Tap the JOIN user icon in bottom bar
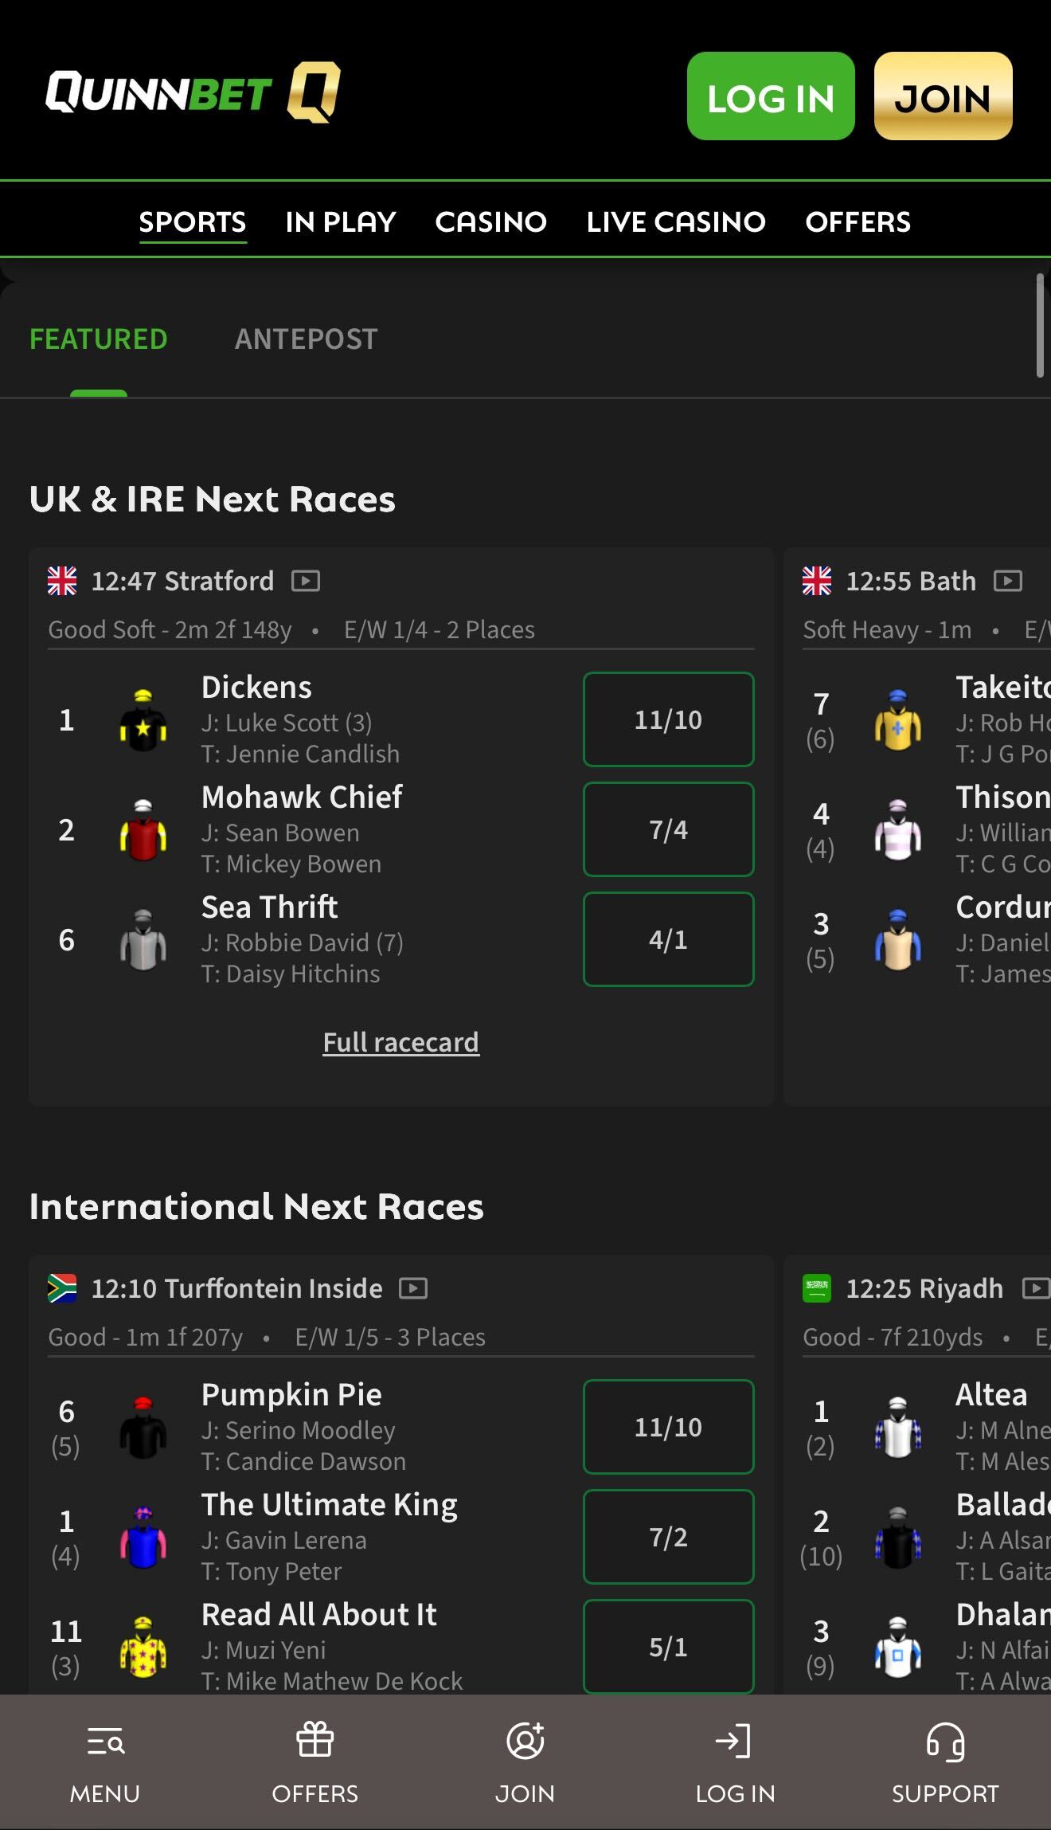1051x1830 pixels. pos(525,1740)
